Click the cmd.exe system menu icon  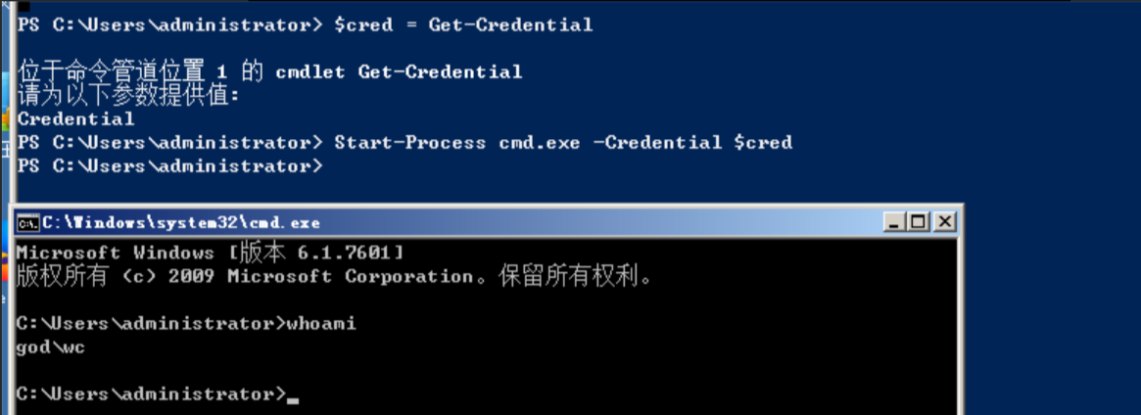coord(28,223)
